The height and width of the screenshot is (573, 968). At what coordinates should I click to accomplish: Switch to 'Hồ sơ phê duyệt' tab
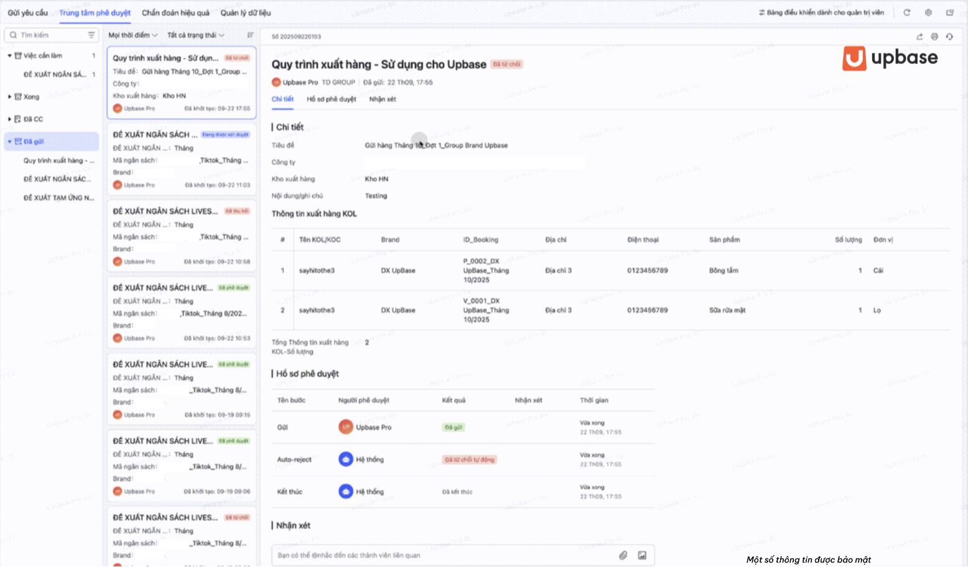click(332, 99)
